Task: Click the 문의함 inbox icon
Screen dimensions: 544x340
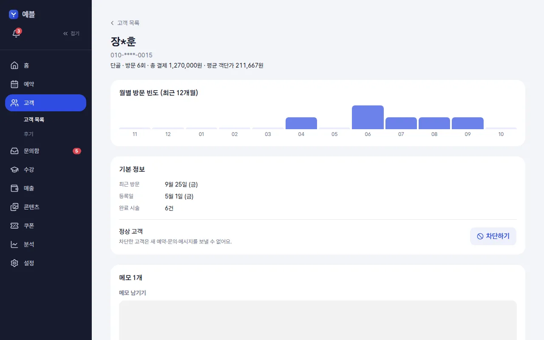Action: point(14,151)
